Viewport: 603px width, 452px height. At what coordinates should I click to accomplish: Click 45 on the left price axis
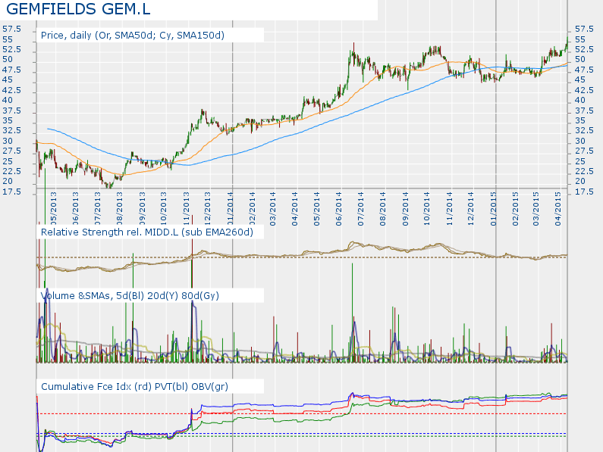pyautogui.click(x=8, y=80)
